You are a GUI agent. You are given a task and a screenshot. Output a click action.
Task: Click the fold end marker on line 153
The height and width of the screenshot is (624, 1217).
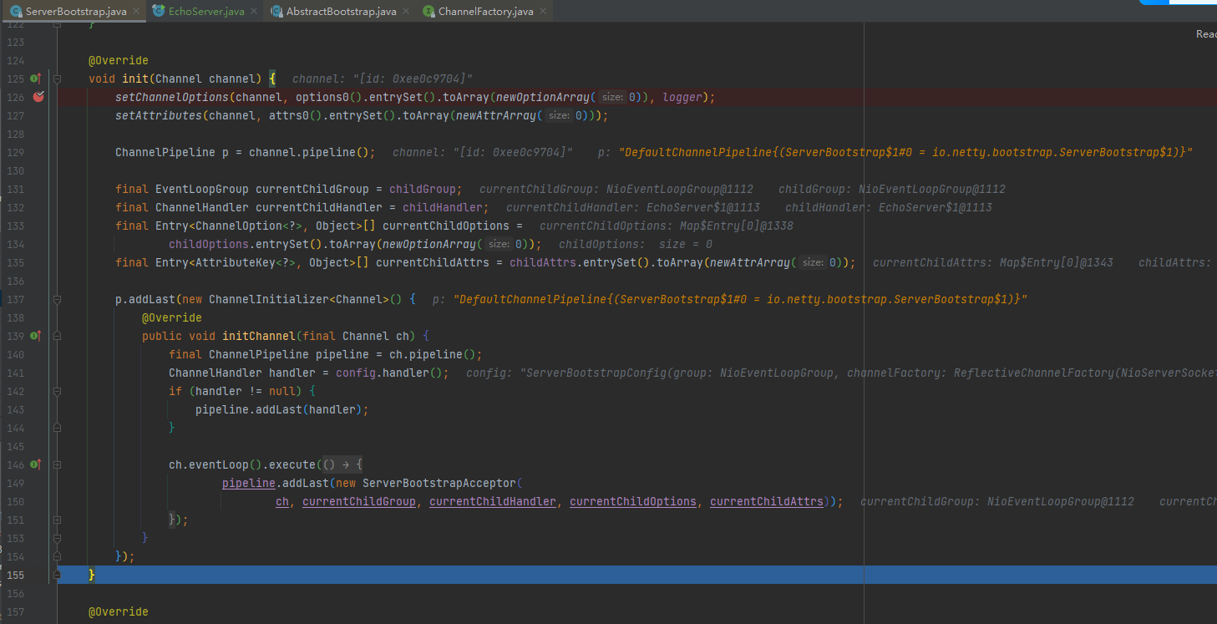pyautogui.click(x=57, y=538)
